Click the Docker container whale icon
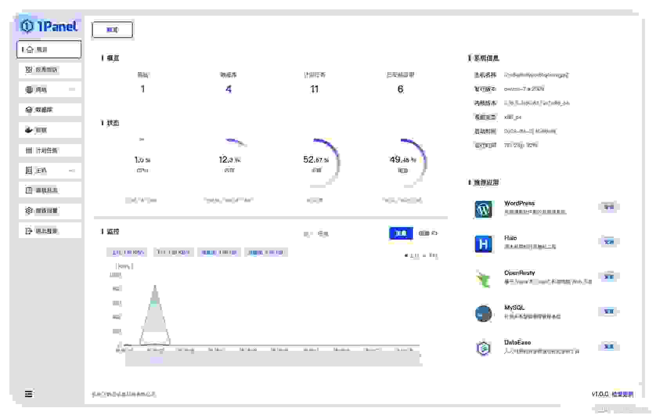 (x=29, y=130)
